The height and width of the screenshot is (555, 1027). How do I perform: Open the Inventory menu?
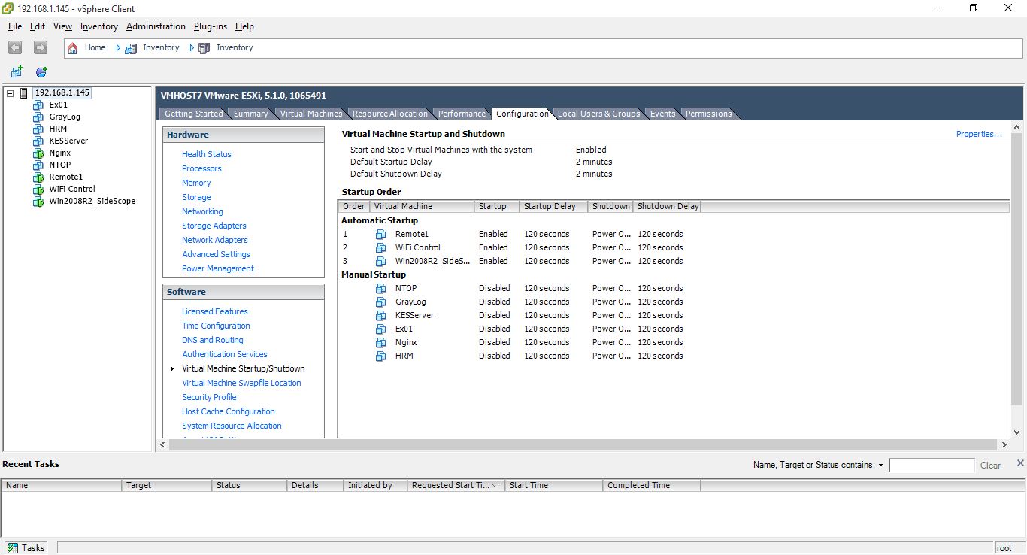[99, 26]
